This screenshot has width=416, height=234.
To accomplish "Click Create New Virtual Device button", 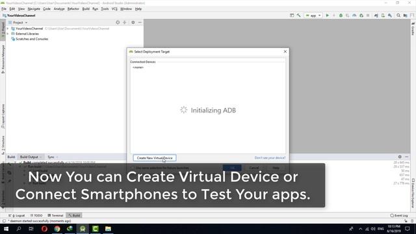I will 155,158.
